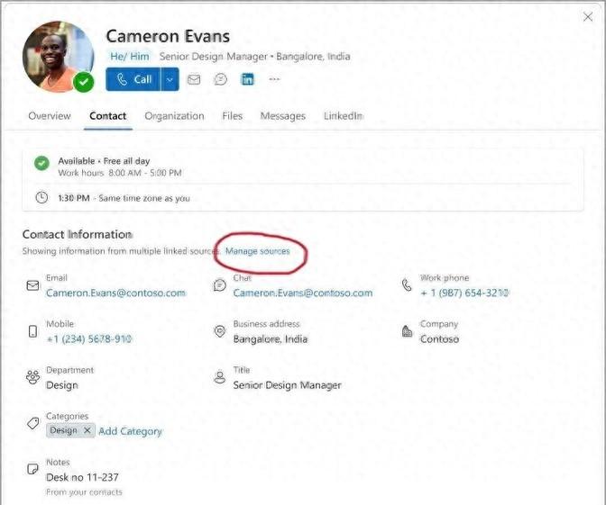
Task: Click Available · Free all day text
Action: point(104,161)
